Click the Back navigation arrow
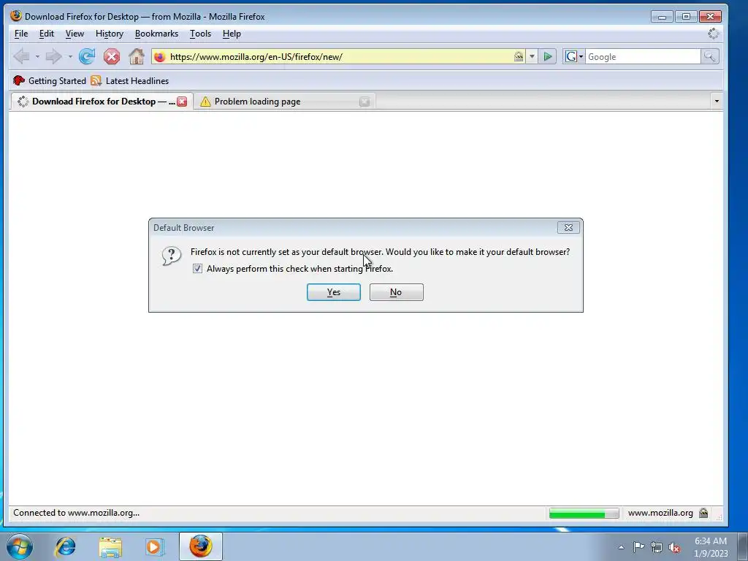 [21, 57]
